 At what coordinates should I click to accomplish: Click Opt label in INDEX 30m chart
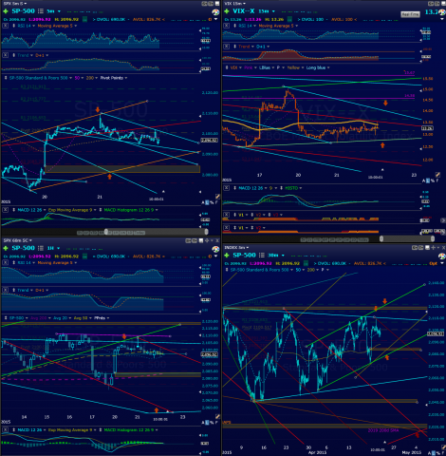[x=433, y=263]
